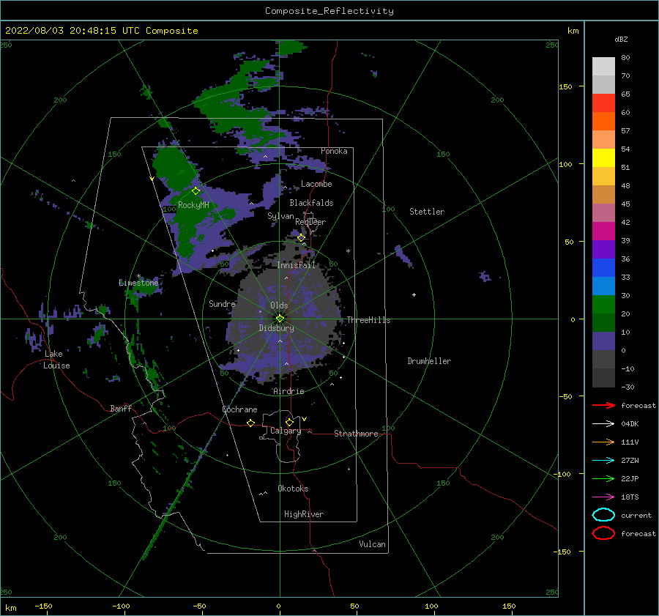Click the 22JP legend label

coord(630,478)
